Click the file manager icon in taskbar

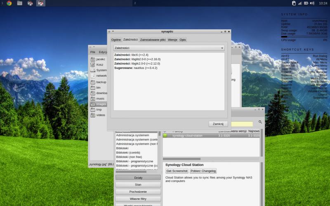click(19, 3)
